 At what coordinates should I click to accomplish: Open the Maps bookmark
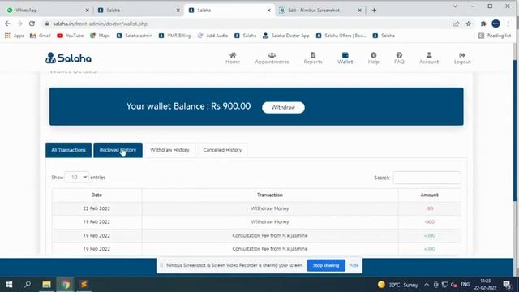(100, 36)
